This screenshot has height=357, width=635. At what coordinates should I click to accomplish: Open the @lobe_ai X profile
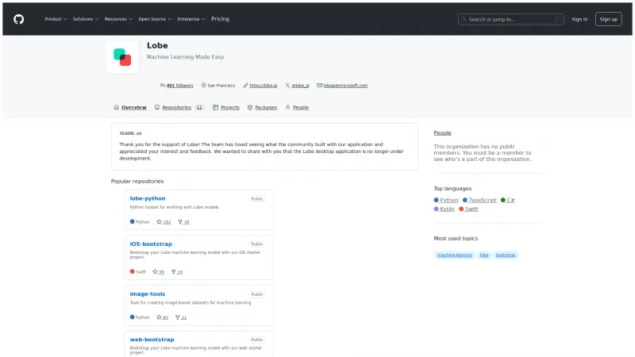301,86
